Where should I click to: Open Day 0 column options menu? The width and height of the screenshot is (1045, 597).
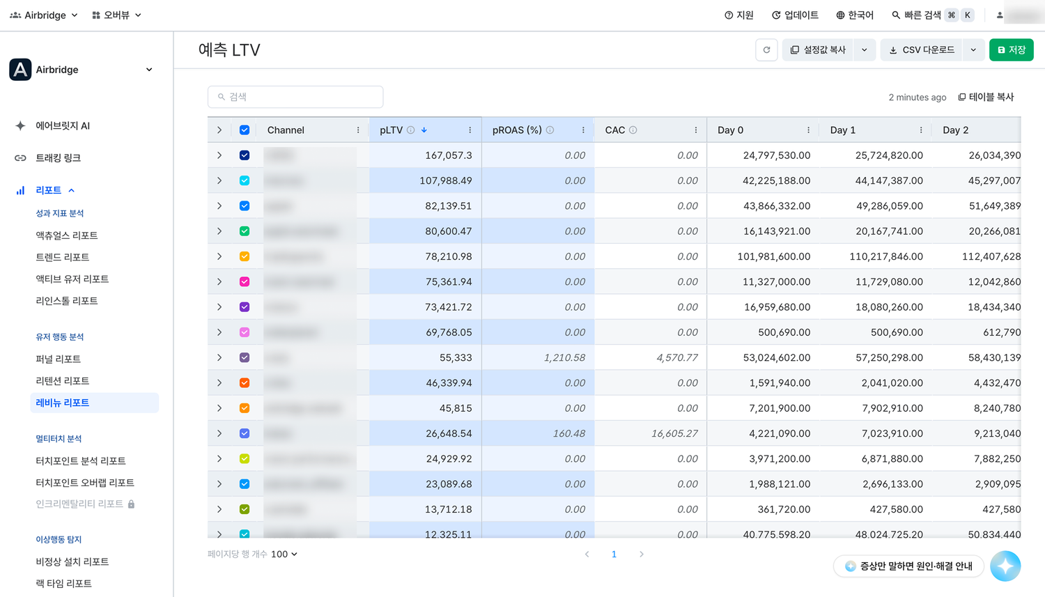click(x=808, y=130)
